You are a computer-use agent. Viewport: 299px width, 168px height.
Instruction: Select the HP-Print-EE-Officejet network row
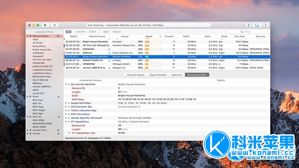[x=167, y=46]
